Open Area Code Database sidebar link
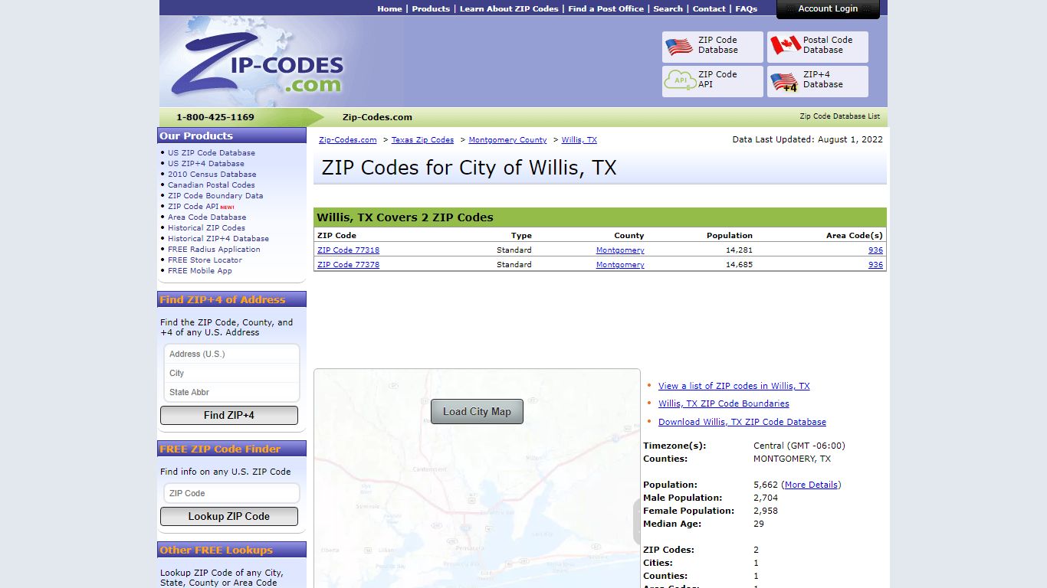Image resolution: width=1047 pixels, height=588 pixels. tap(207, 217)
